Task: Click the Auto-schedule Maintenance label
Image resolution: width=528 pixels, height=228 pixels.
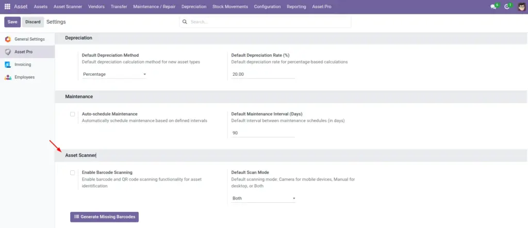Action: click(x=110, y=114)
